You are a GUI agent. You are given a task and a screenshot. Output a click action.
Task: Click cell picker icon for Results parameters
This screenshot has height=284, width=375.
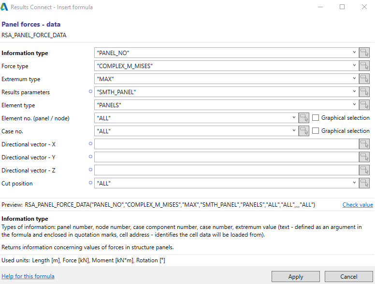pos(364,92)
